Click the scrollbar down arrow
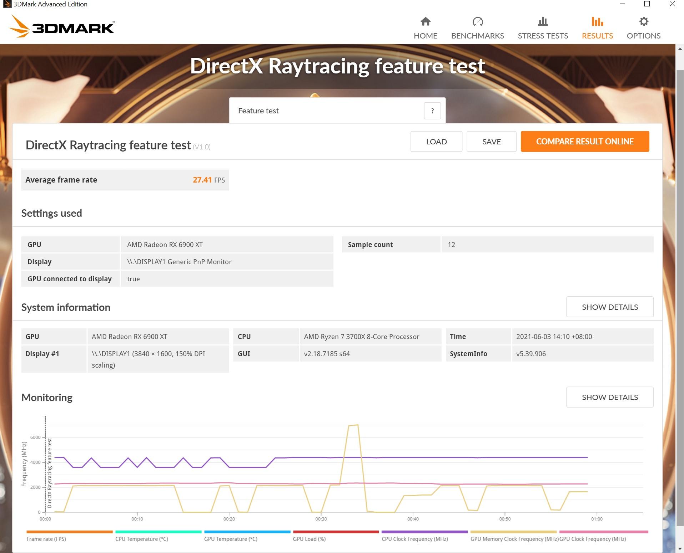The image size is (684, 553). (680, 549)
